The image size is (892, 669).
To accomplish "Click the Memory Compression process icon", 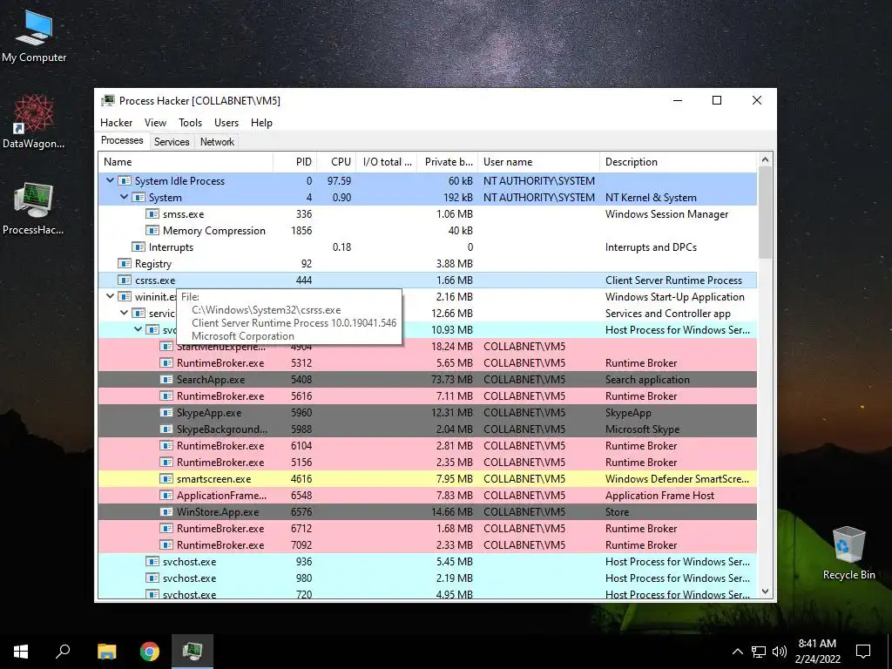I will (152, 230).
